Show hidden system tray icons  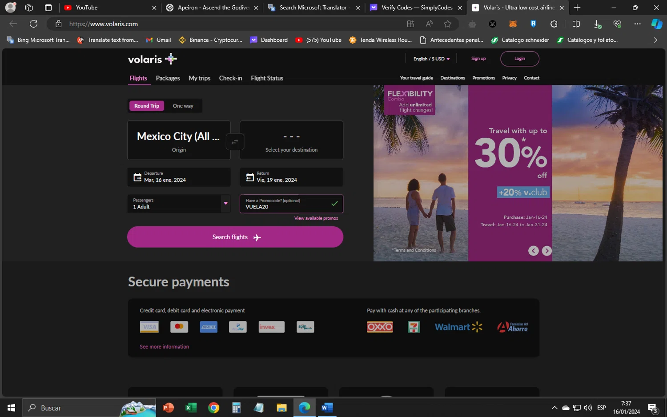pos(554,408)
